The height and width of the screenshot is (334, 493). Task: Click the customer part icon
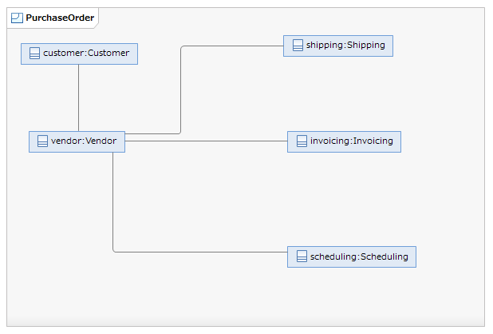(34, 54)
